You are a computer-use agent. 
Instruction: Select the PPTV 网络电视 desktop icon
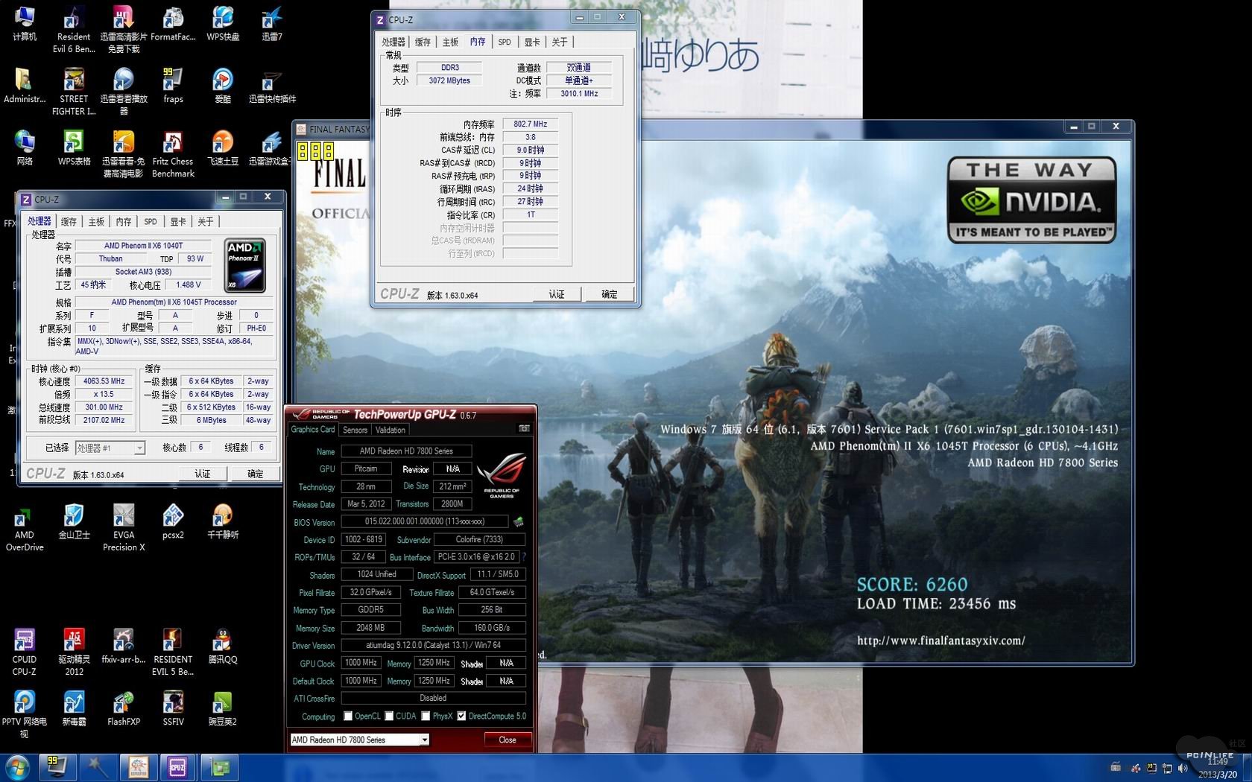[x=24, y=715]
